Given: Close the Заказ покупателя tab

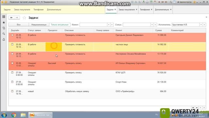Looking at the screenshot, I should pos(137,10).
